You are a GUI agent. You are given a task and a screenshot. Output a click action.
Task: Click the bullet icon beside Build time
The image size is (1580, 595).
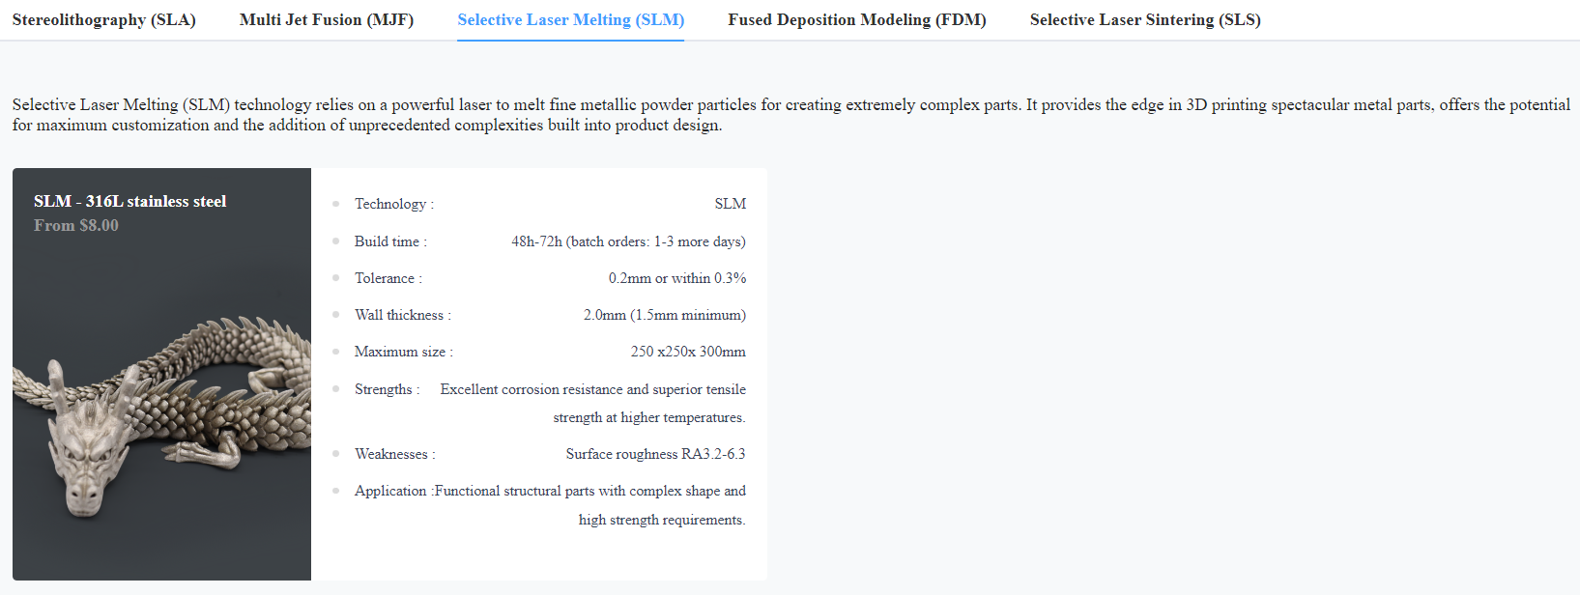335,241
